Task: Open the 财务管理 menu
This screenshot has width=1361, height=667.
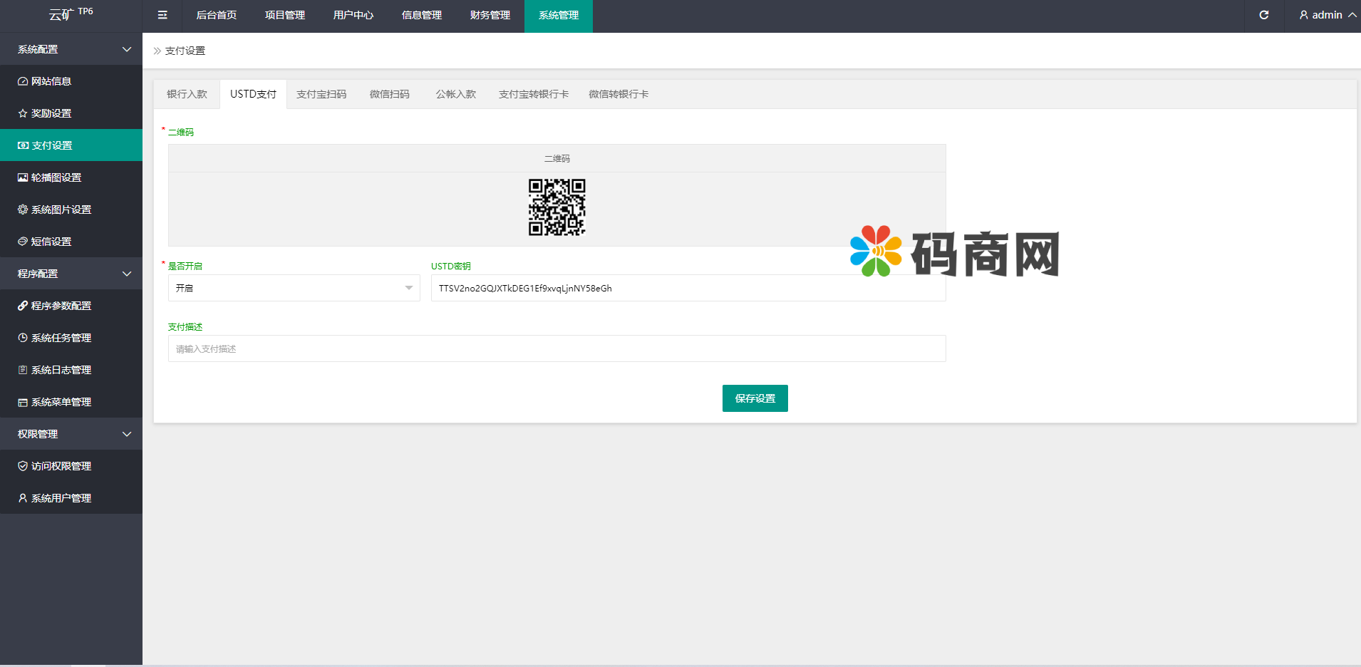Action: 490,15
